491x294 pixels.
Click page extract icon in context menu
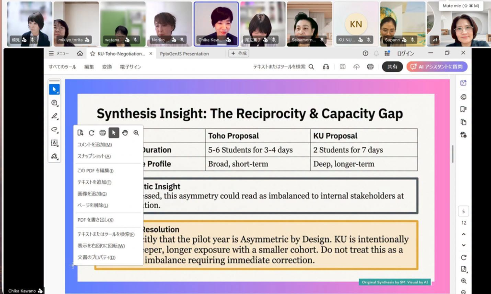pos(80,133)
